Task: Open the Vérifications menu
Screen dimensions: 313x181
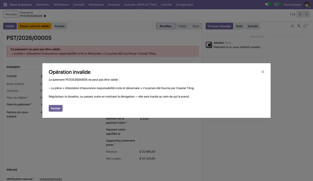Action: 61,5
